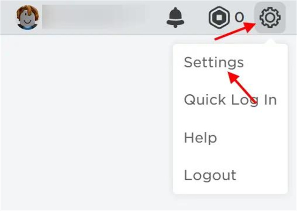297x211 pixels.
Task: Select Quick Log In menu entry
Action: [x=230, y=100]
